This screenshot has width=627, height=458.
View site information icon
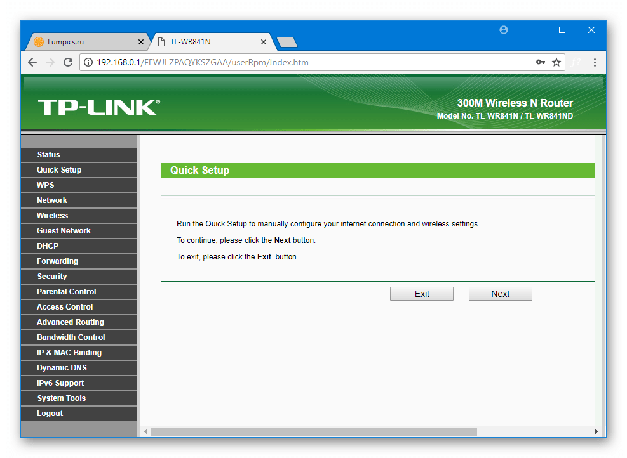pos(88,62)
